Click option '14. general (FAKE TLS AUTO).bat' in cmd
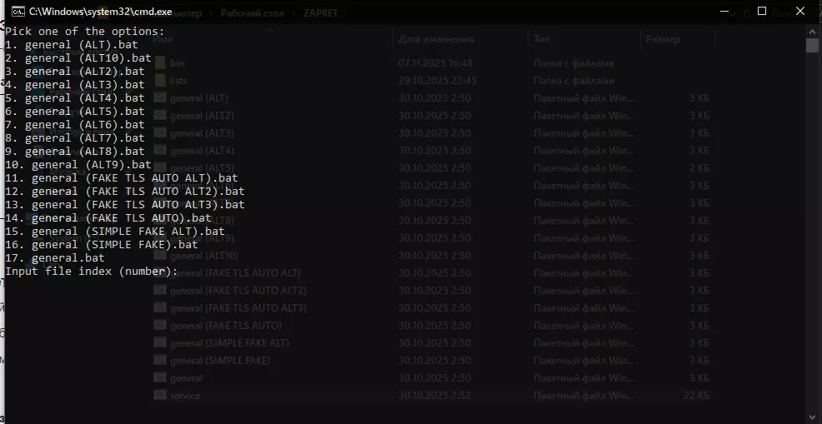 coord(108,218)
